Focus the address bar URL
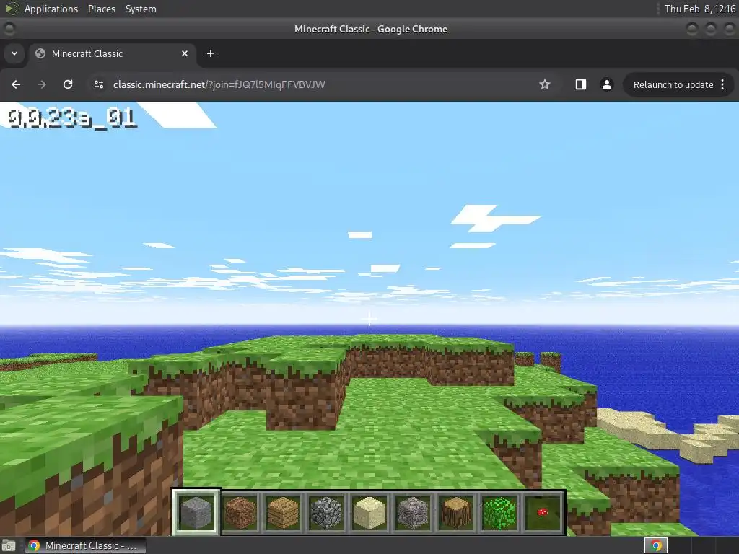739x554 pixels. point(219,85)
